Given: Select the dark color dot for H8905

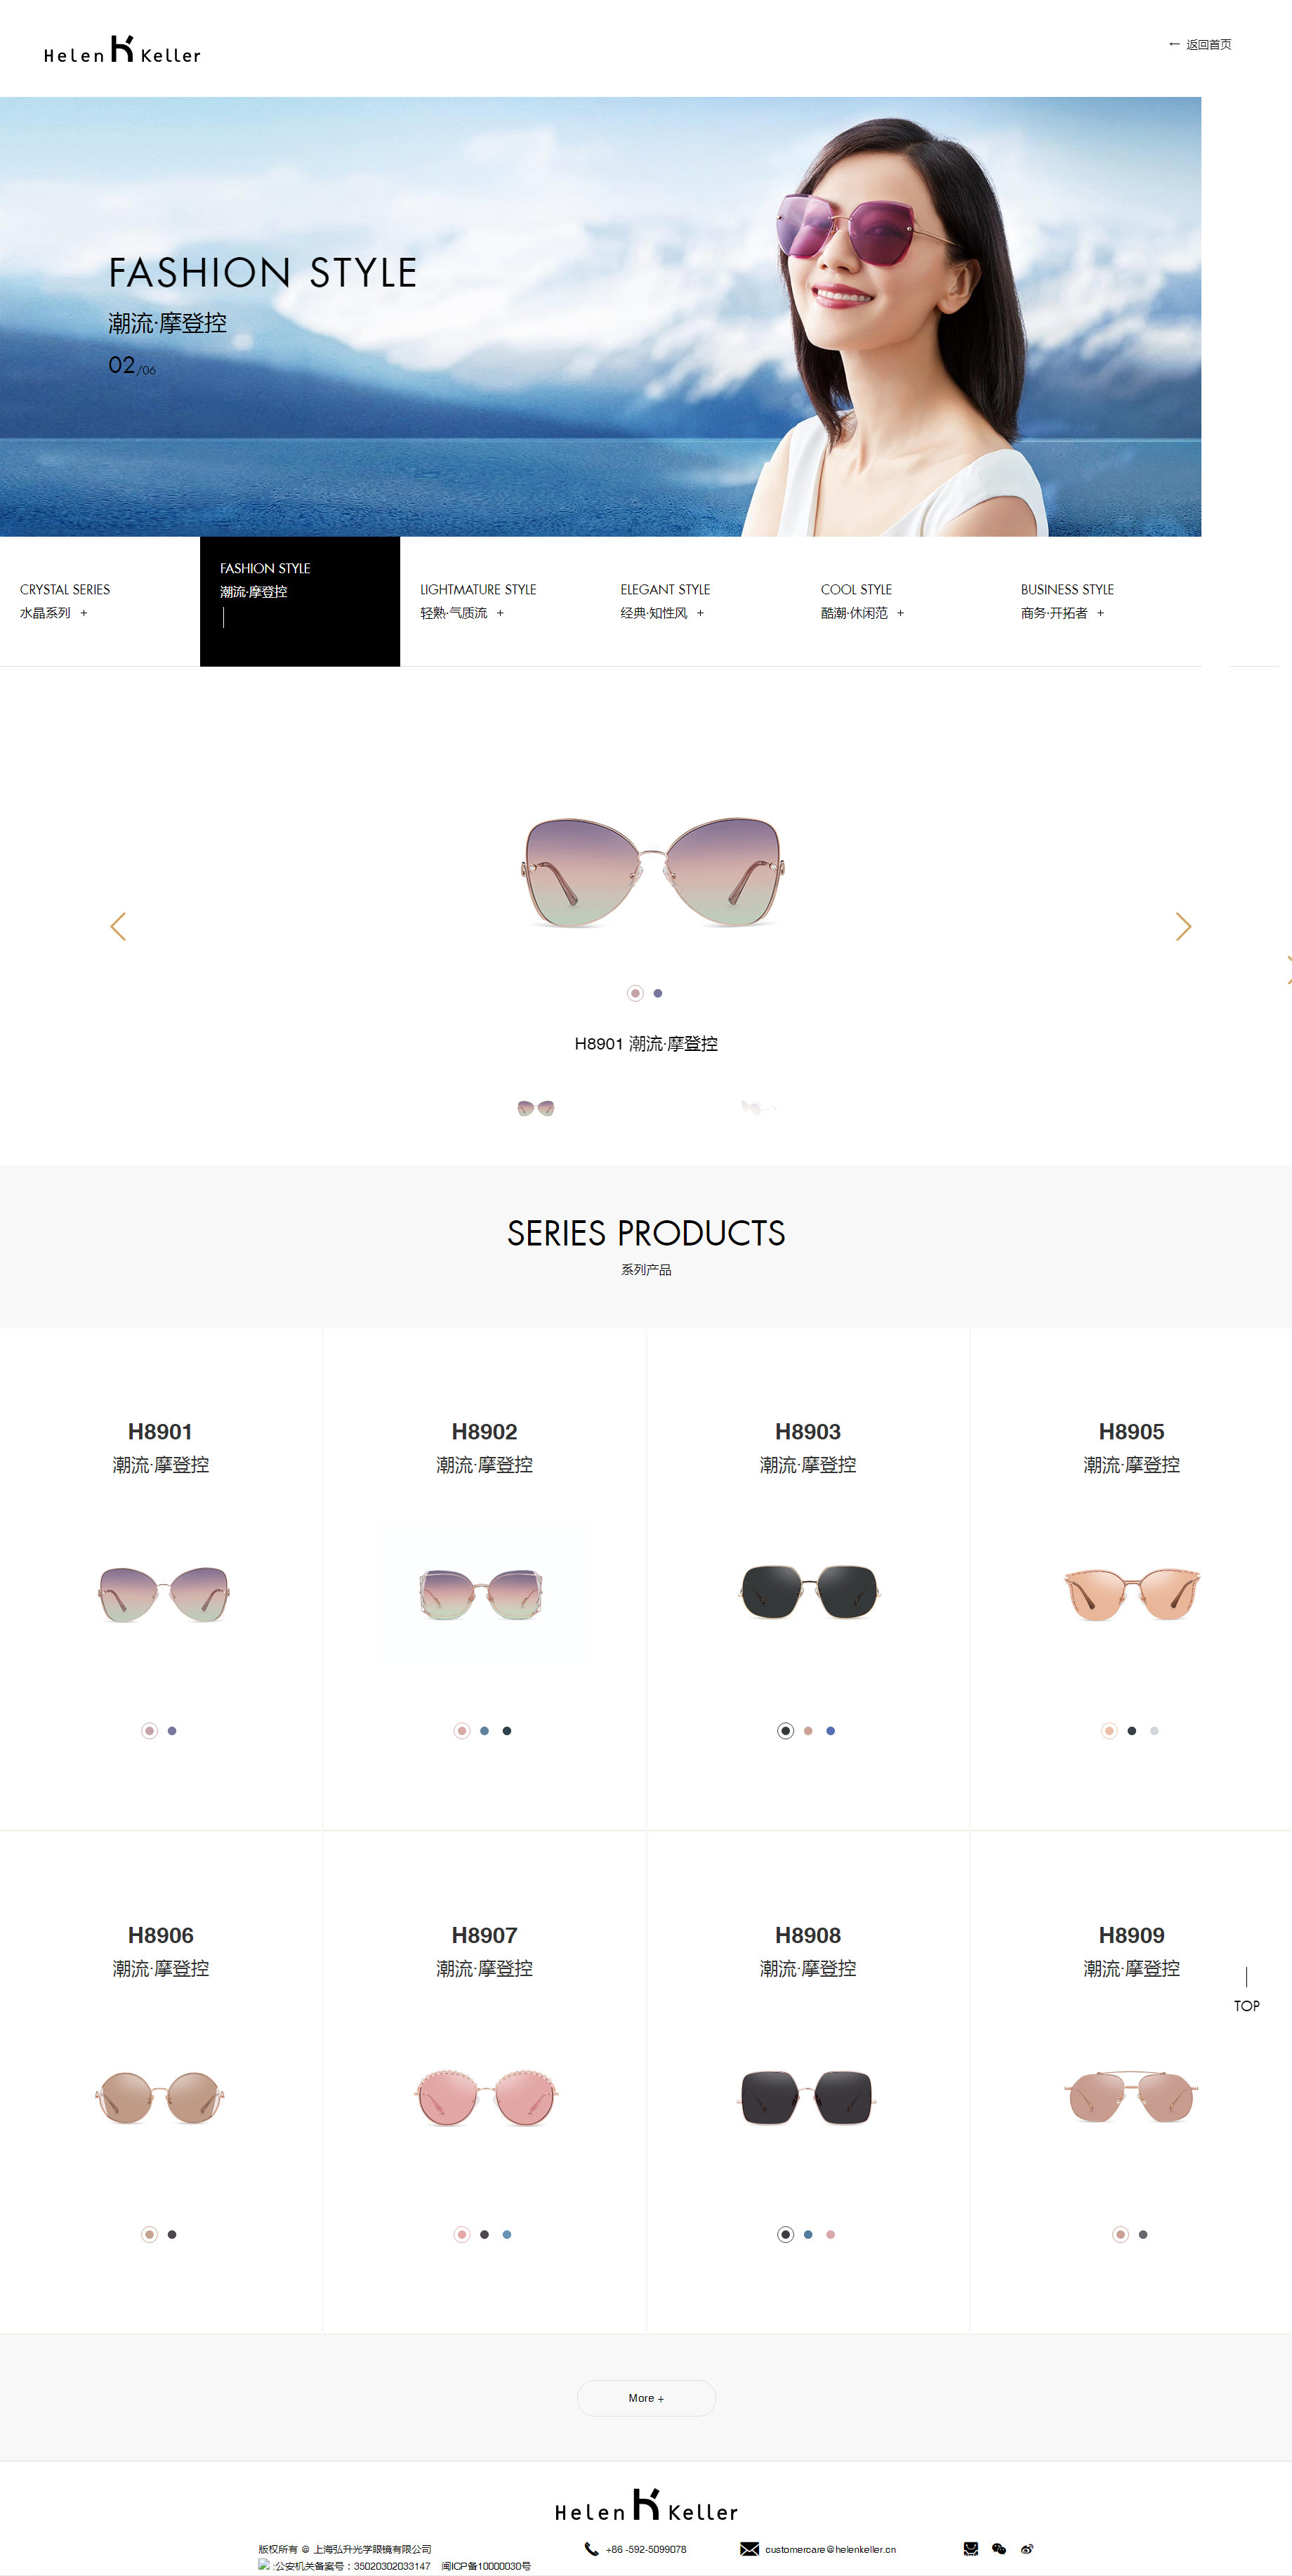Looking at the screenshot, I should click(x=1131, y=1731).
